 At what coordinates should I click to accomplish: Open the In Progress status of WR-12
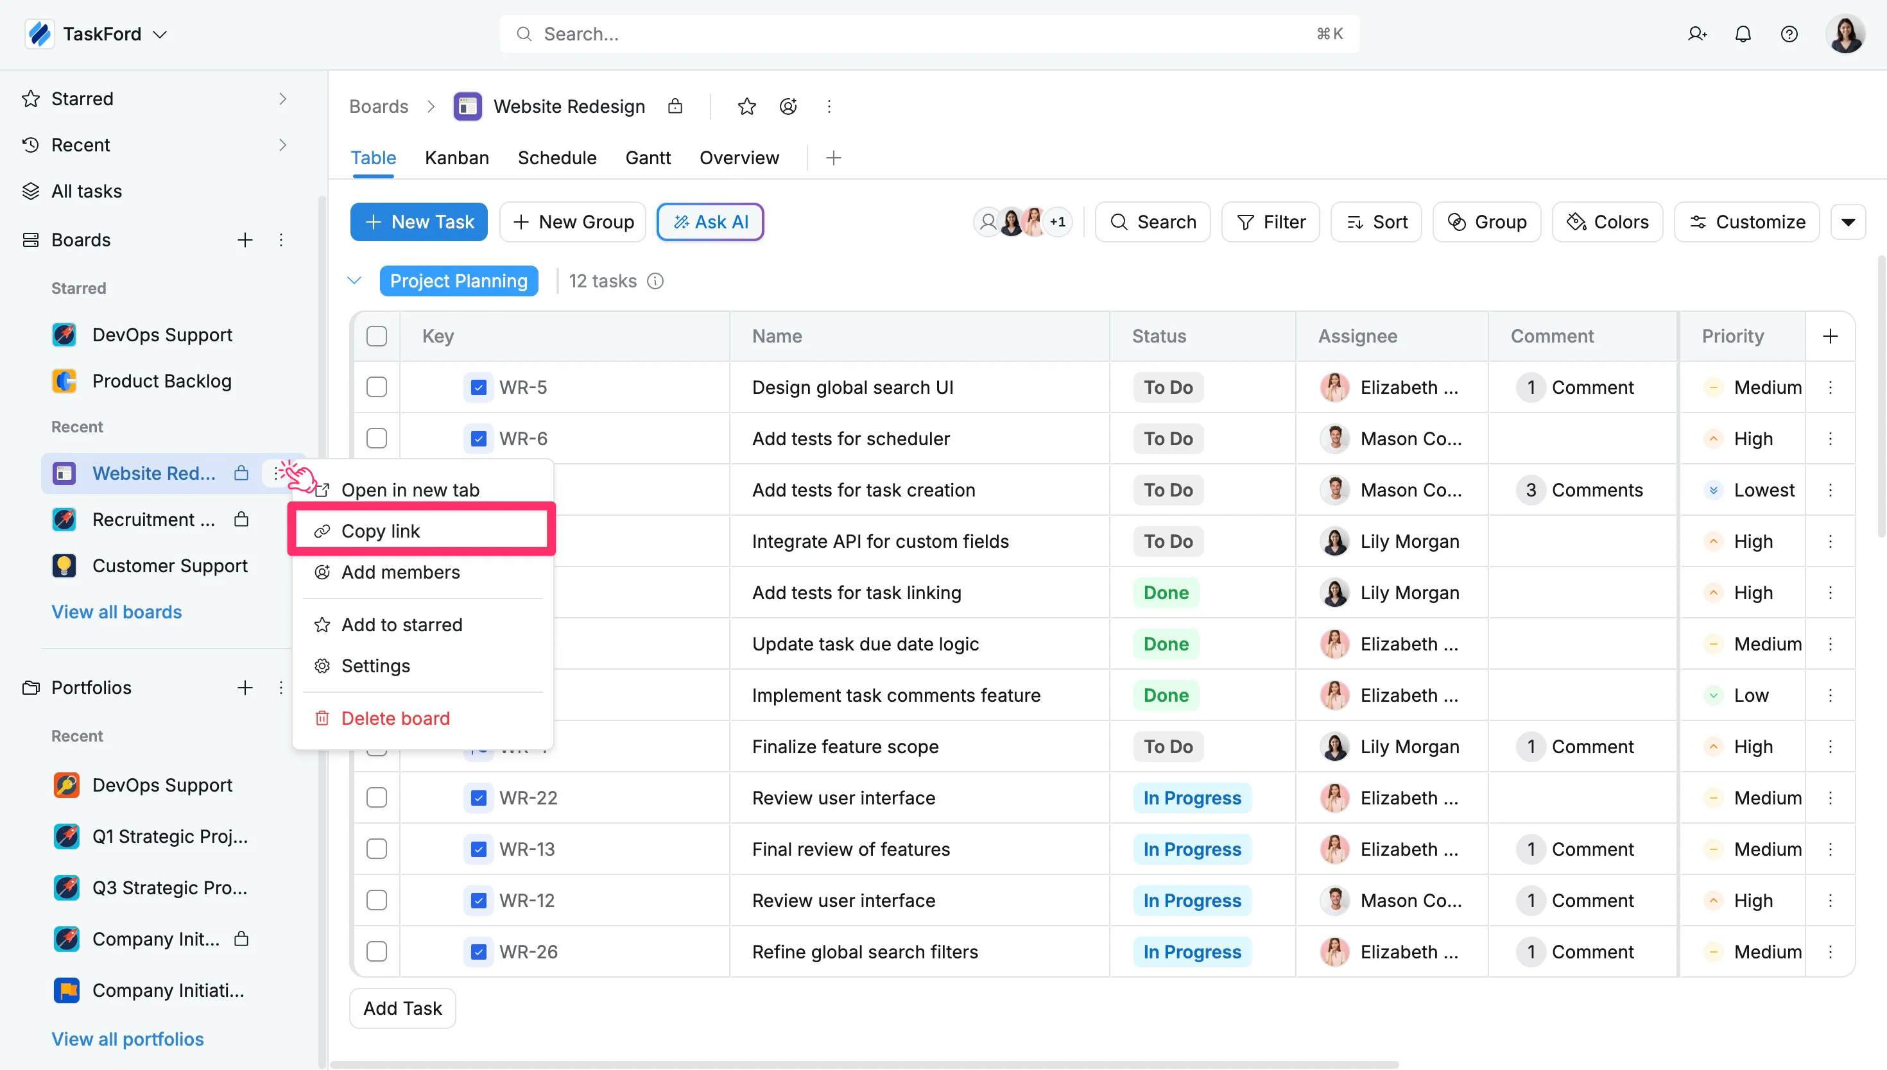1192,900
